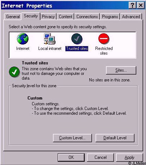Reset zone with Default Level button
This screenshot has height=165, width=146.
[x=115, y=138]
